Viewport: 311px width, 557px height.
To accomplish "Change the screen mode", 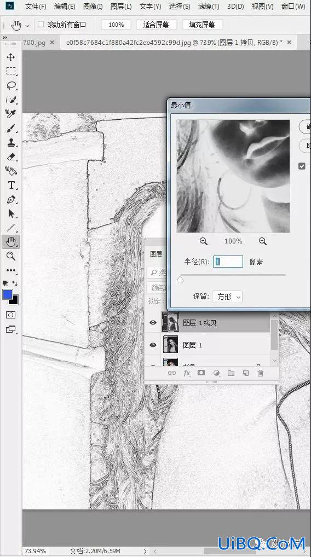I will tap(10, 329).
